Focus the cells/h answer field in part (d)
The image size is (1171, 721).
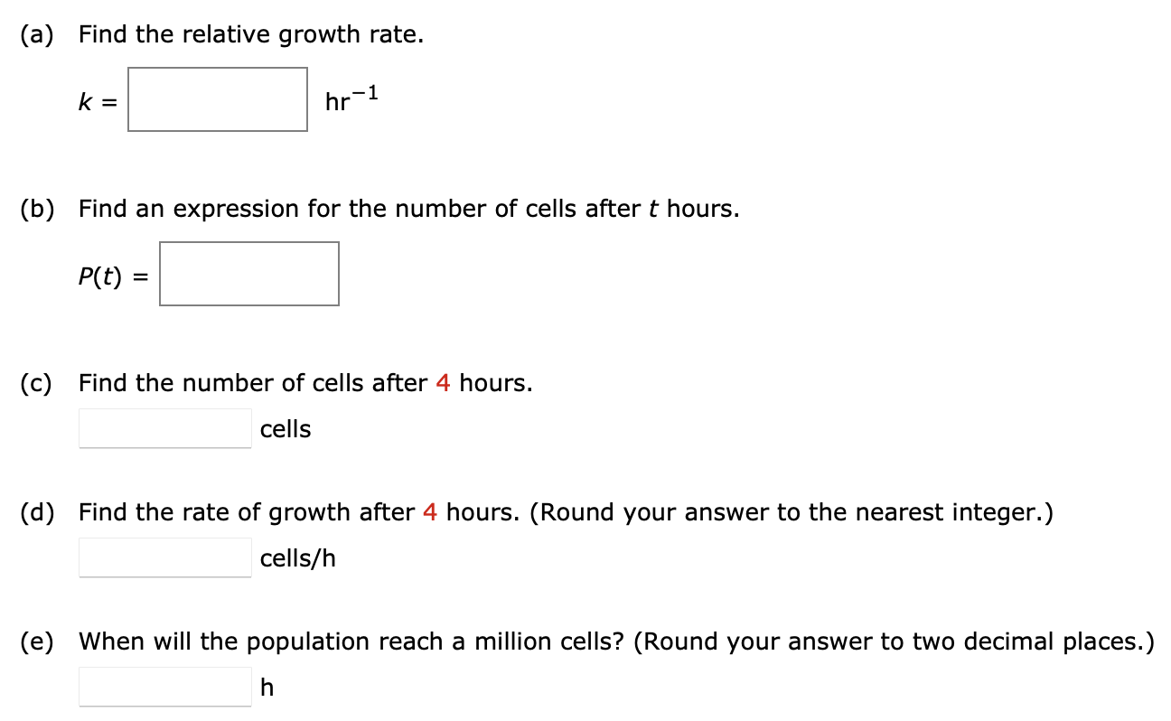point(165,558)
